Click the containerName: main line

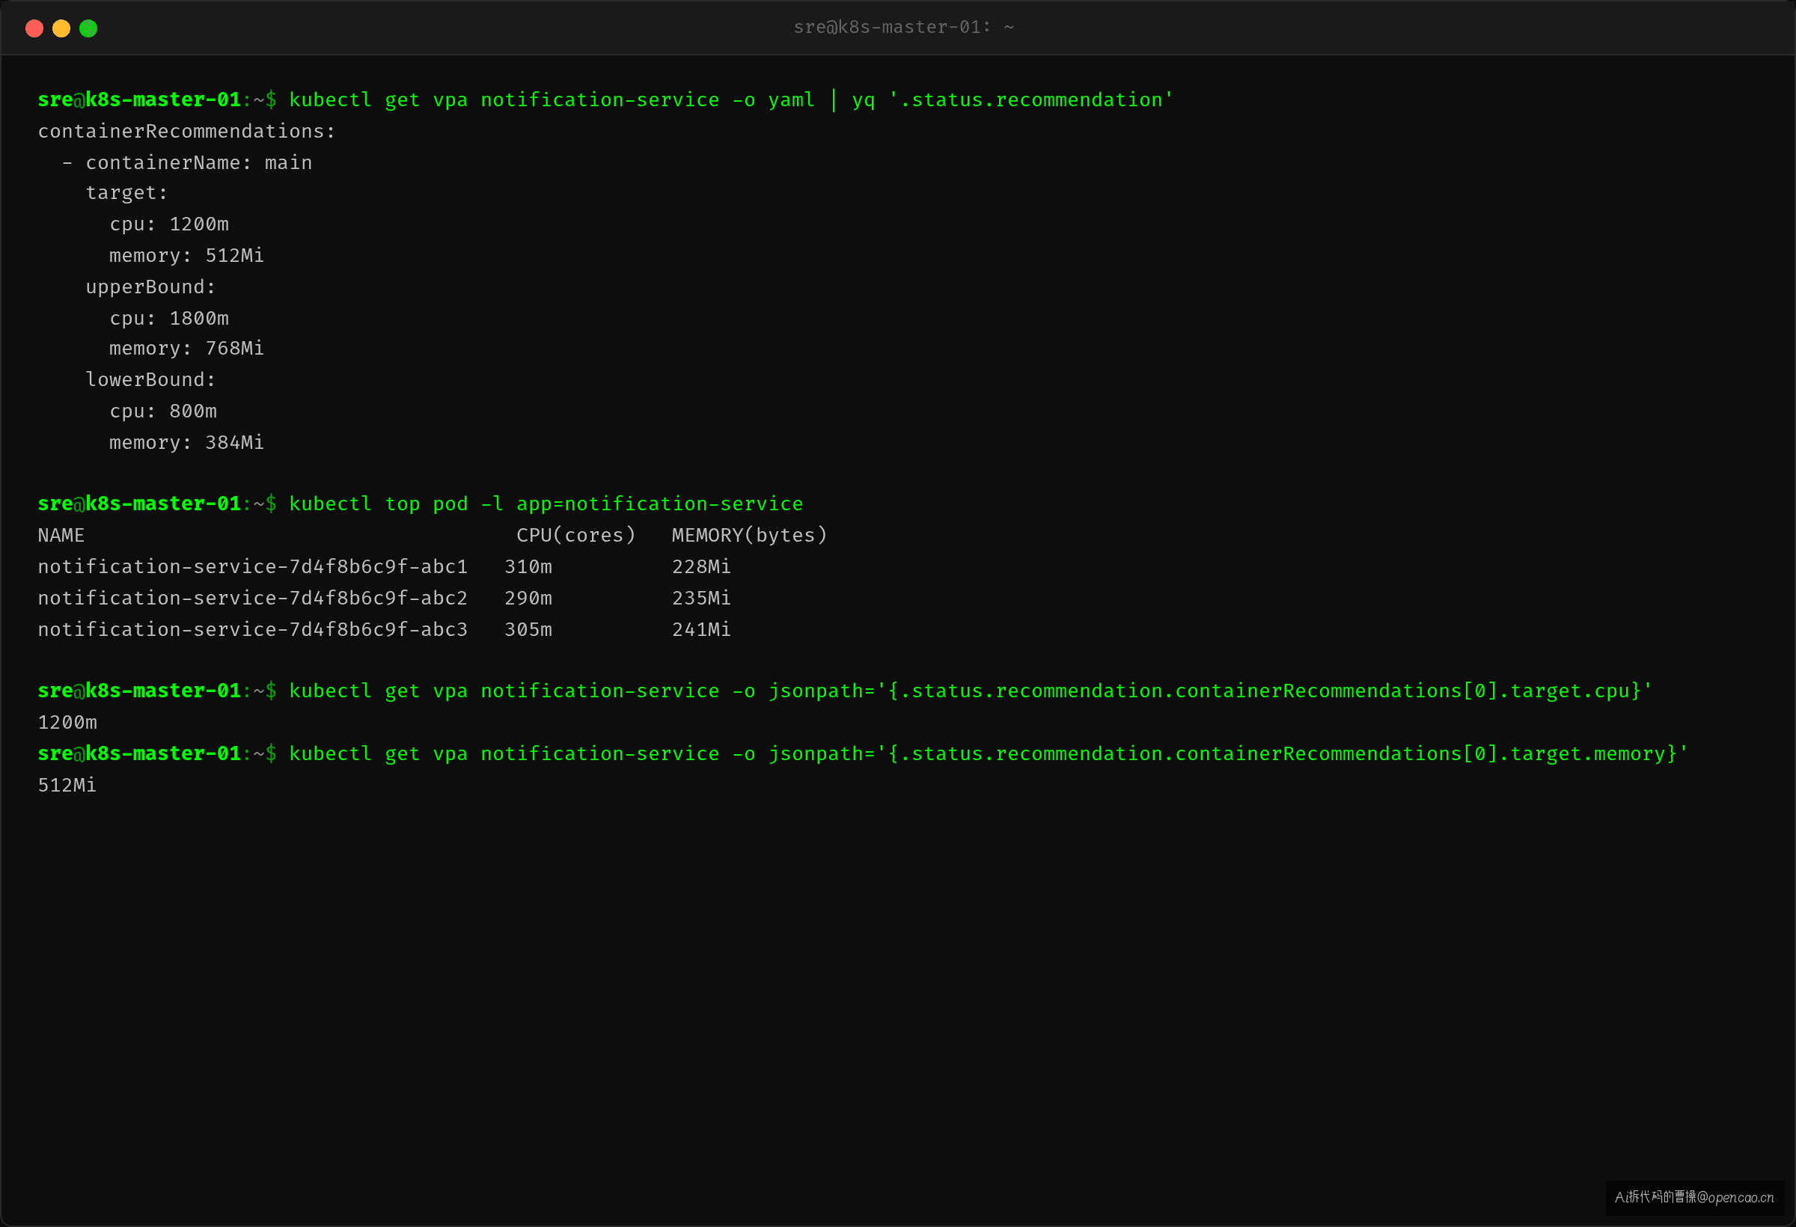(187, 163)
